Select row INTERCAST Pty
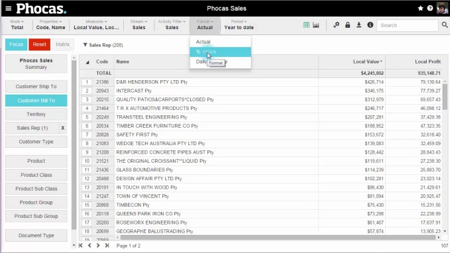 134,91
